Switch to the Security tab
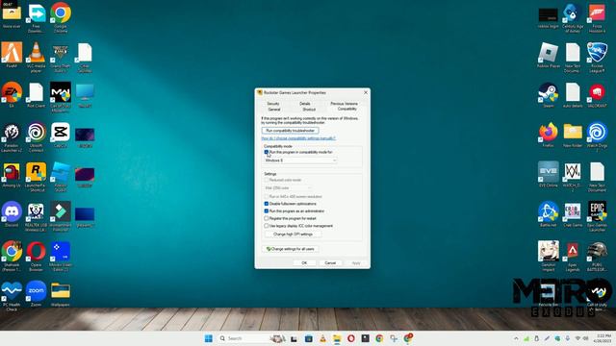The image size is (616, 346). tap(273, 104)
